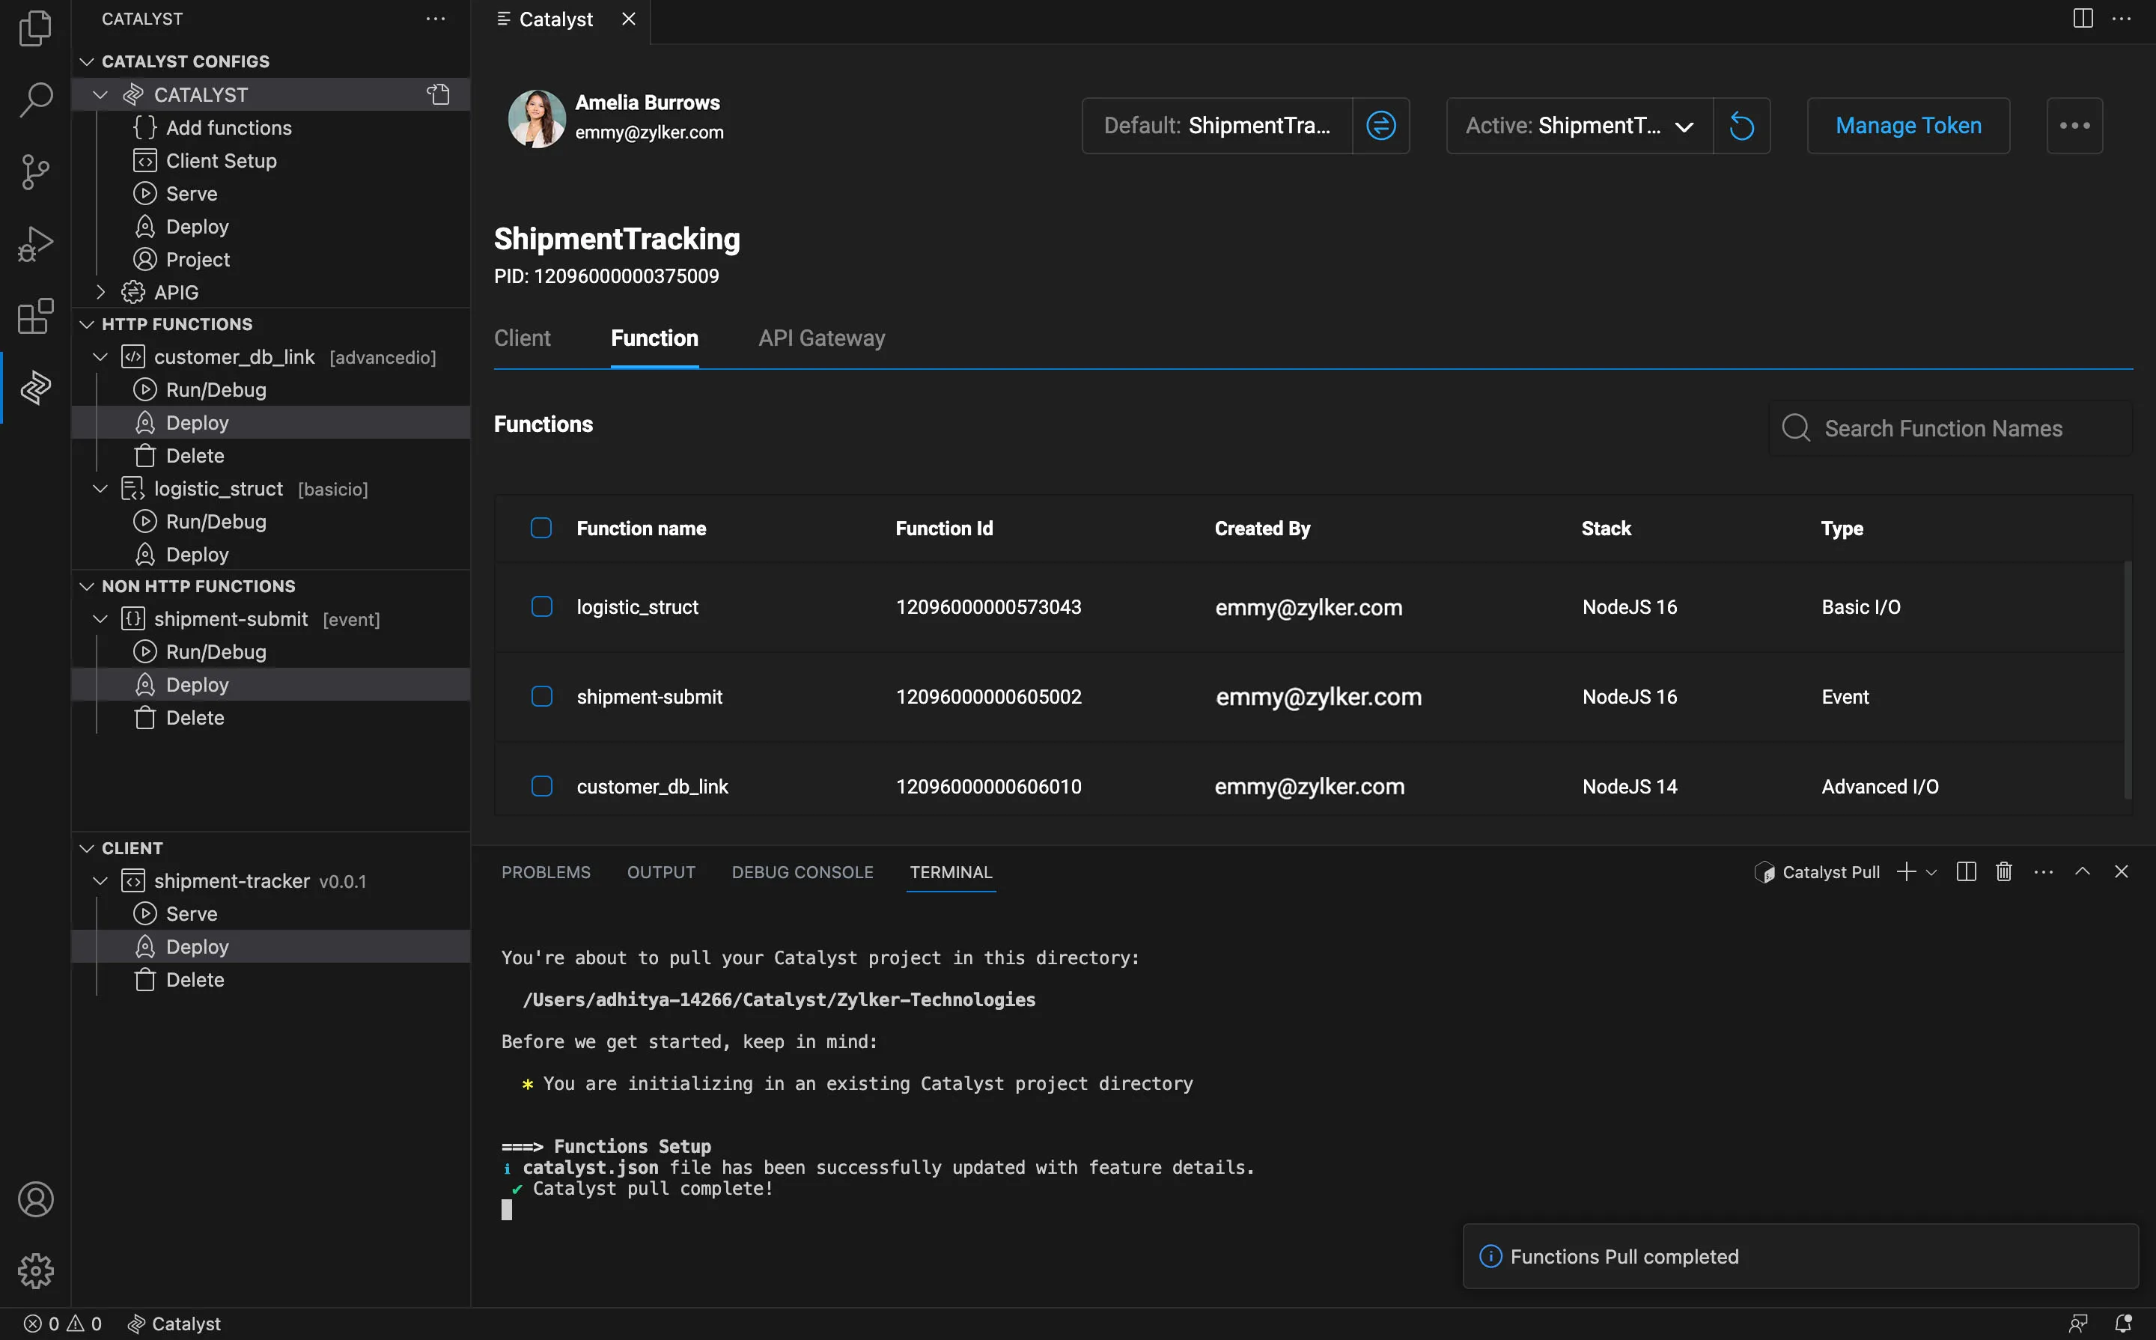Open the Search view in activity bar
The height and width of the screenshot is (1340, 2156).
(x=35, y=100)
